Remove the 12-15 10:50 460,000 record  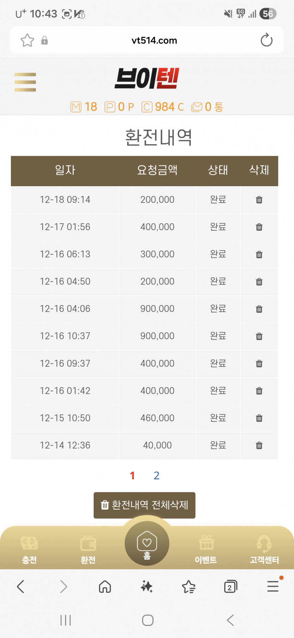coord(259,418)
